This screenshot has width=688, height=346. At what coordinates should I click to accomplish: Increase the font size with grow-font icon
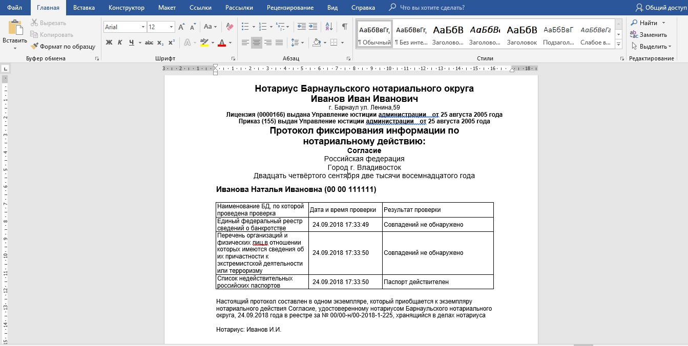(x=181, y=27)
